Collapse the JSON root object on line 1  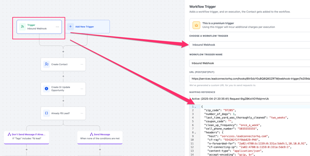pyautogui.click(x=195, y=107)
